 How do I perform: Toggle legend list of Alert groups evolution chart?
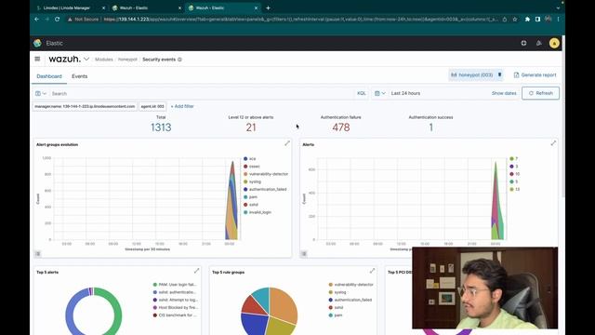[38, 253]
